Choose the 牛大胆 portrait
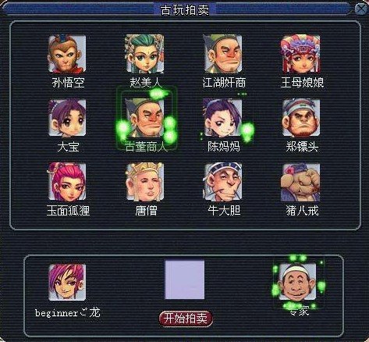369x342 pixels. tap(223, 182)
